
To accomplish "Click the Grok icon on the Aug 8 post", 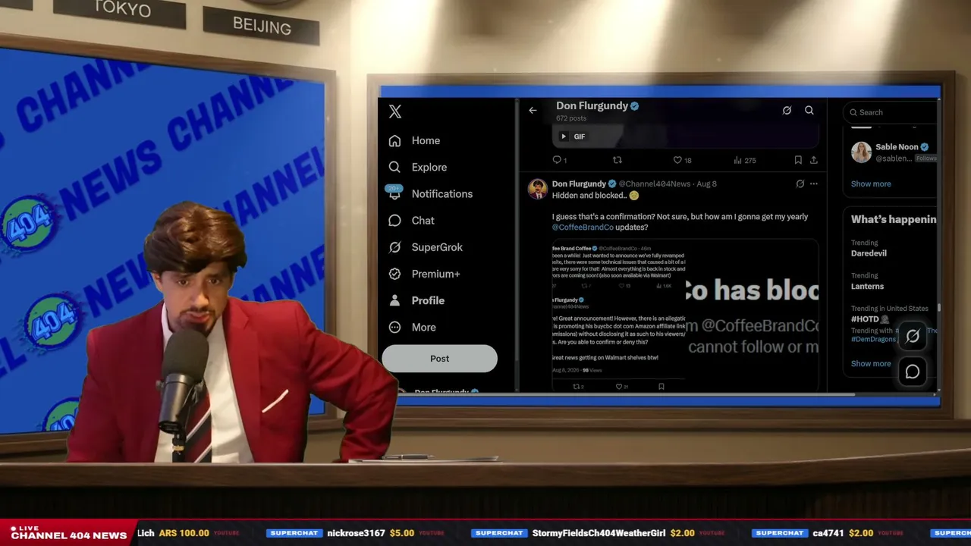I will (x=800, y=184).
